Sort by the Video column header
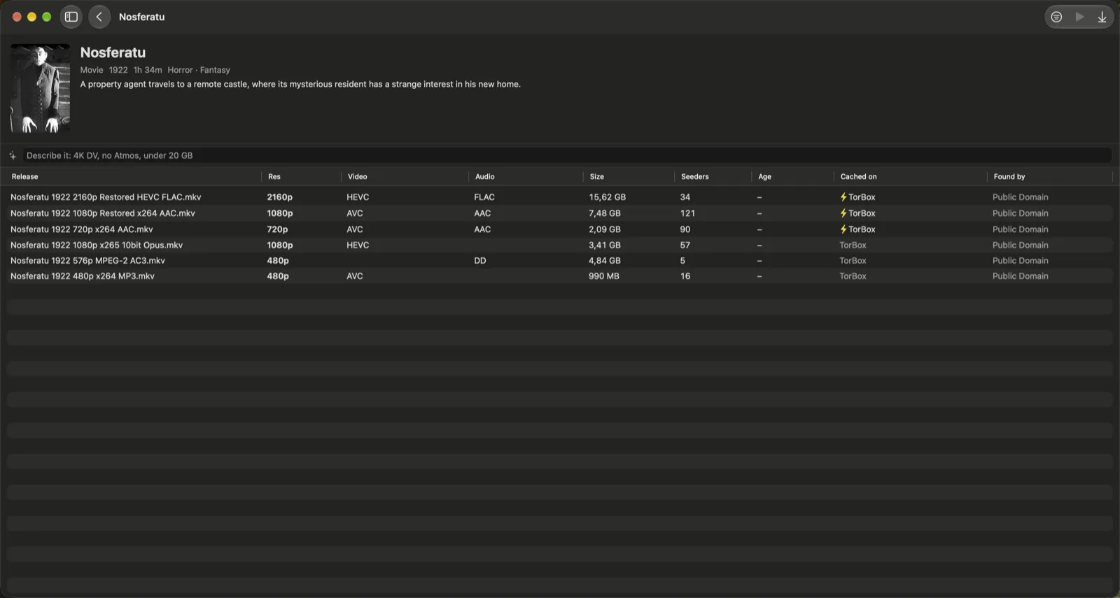 (x=357, y=176)
